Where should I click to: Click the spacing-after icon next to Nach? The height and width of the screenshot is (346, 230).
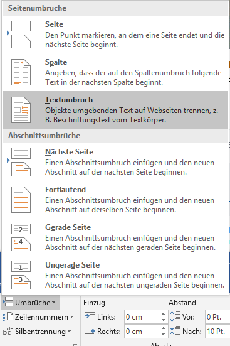point(175,331)
